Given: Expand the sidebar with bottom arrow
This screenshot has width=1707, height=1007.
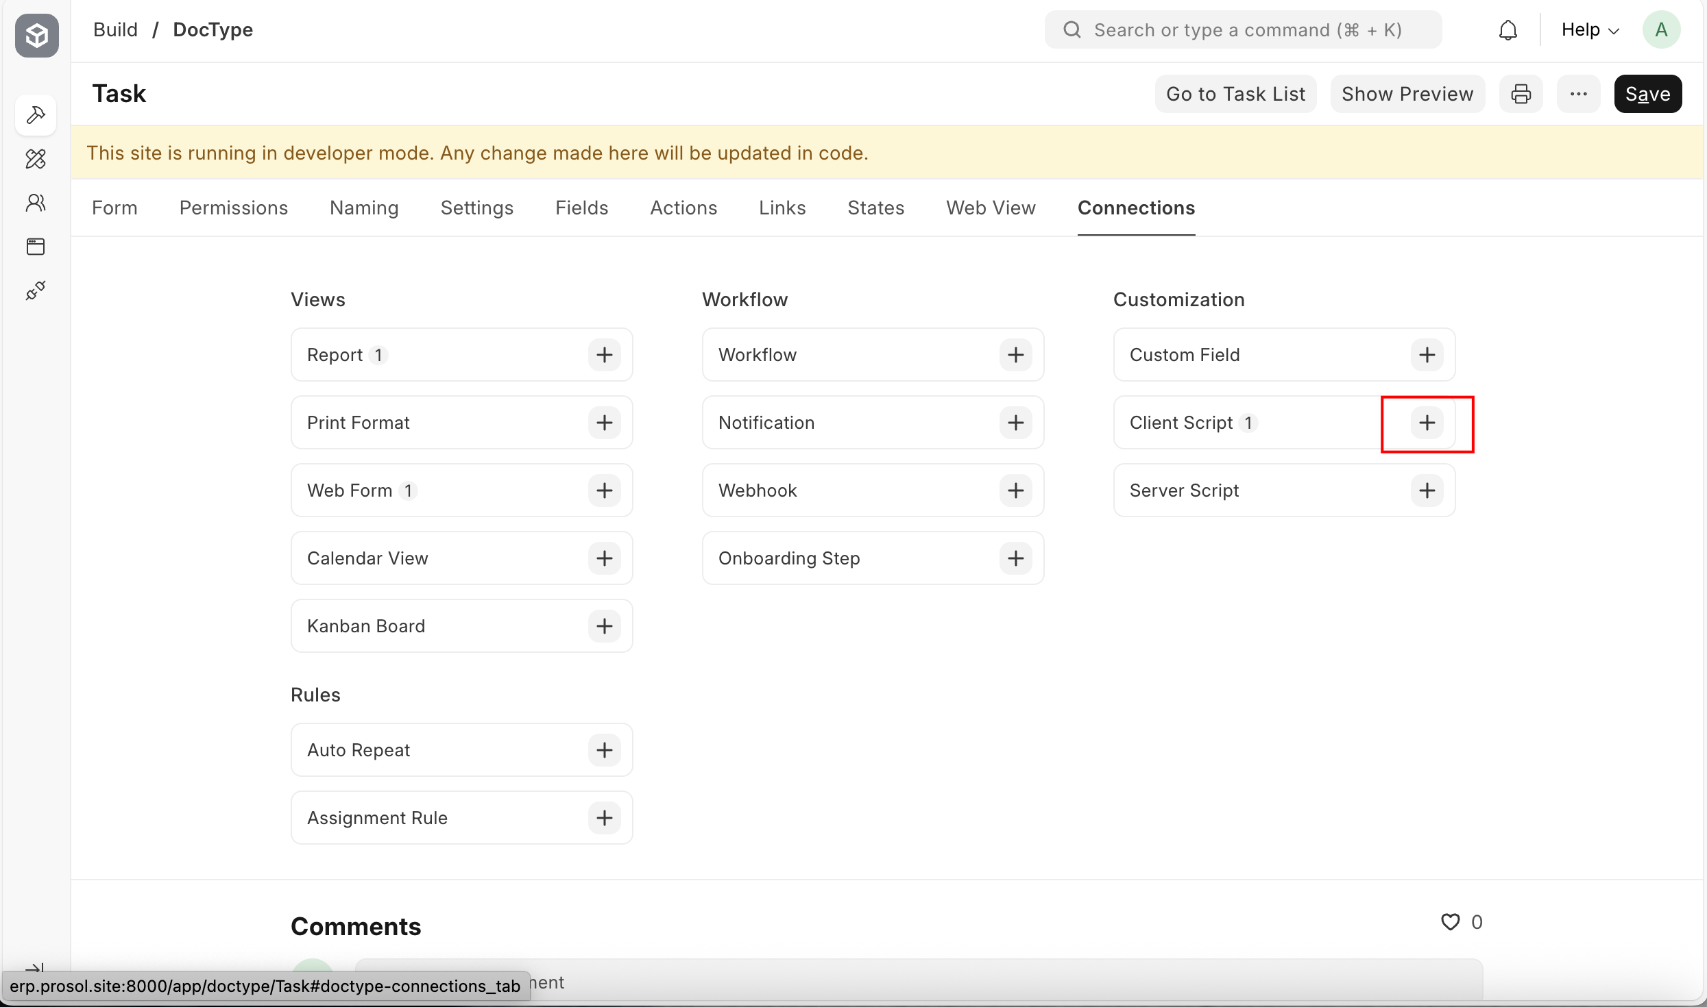Looking at the screenshot, I should [34, 967].
